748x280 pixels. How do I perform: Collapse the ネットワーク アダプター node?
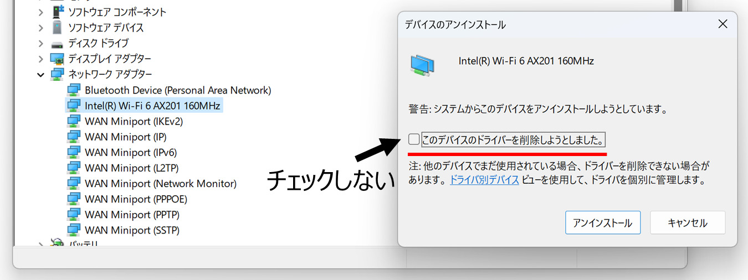click(41, 74)
